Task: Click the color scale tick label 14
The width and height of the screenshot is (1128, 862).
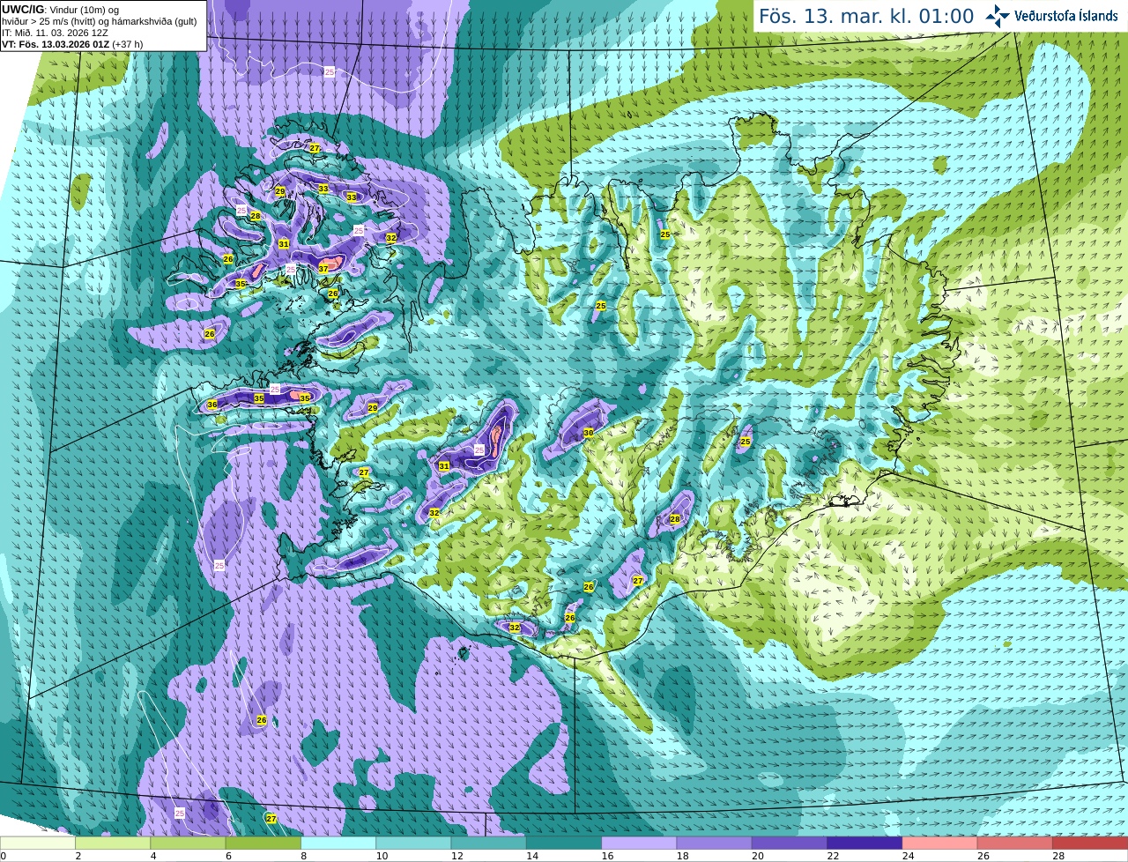Action: 532,856
